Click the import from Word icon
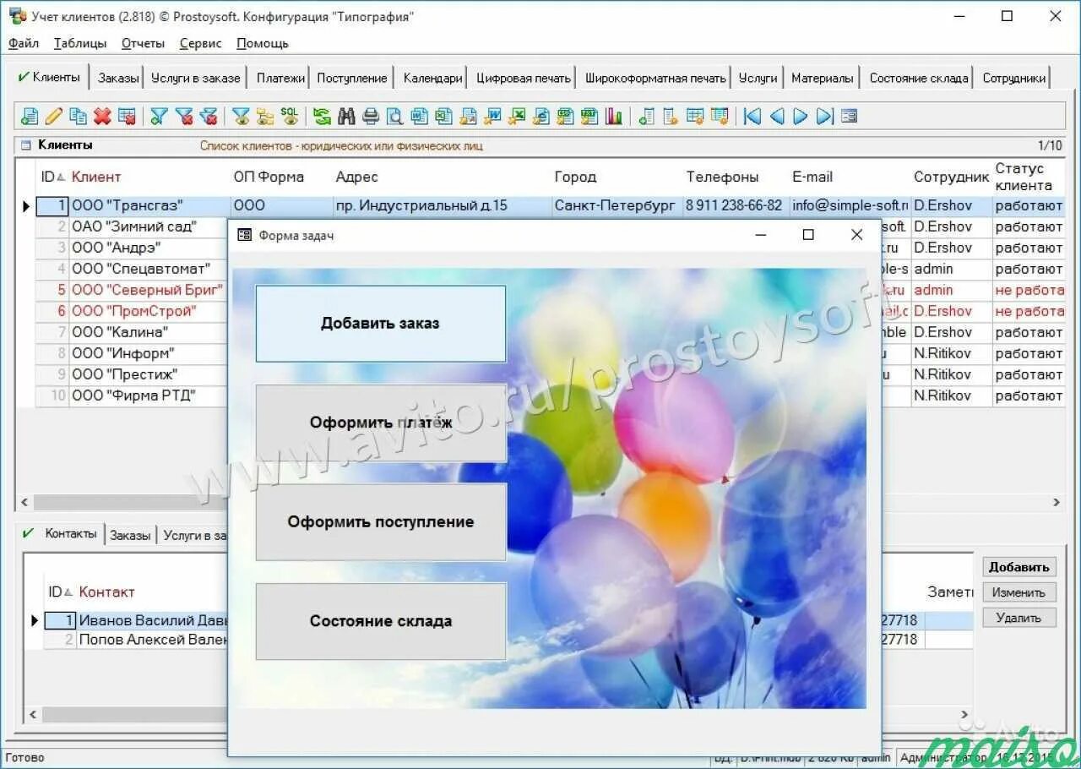The height and width of the screenshot is (769, 1081). 493,117
